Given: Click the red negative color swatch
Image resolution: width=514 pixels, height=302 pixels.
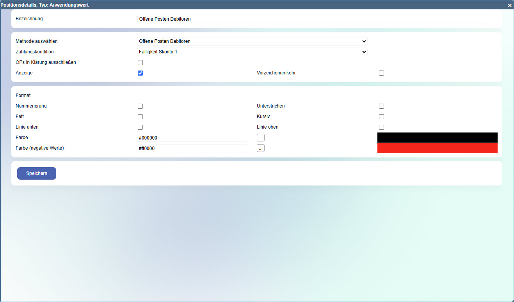Looking at the screenshot, I should [437, 148].
